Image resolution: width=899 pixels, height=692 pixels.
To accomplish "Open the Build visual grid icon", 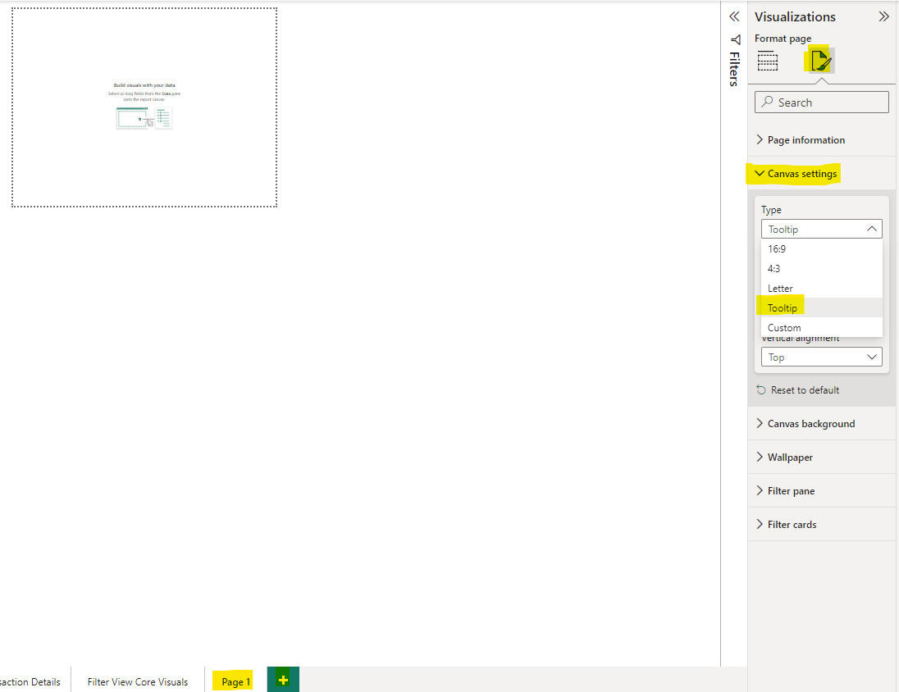I will pyautogui.click(x=768, y=61).
